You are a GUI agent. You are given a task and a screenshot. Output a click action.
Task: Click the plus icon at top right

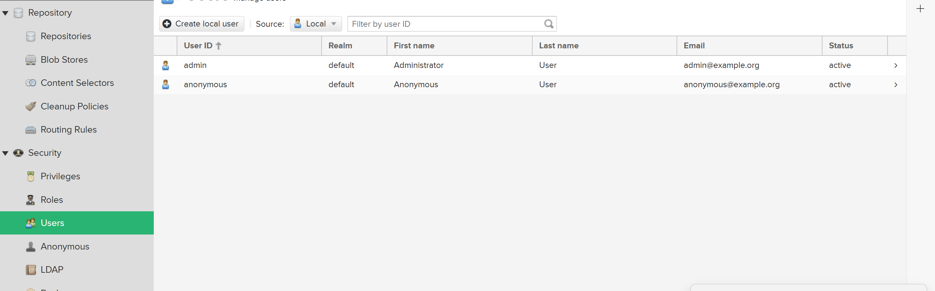coord(920,9)
